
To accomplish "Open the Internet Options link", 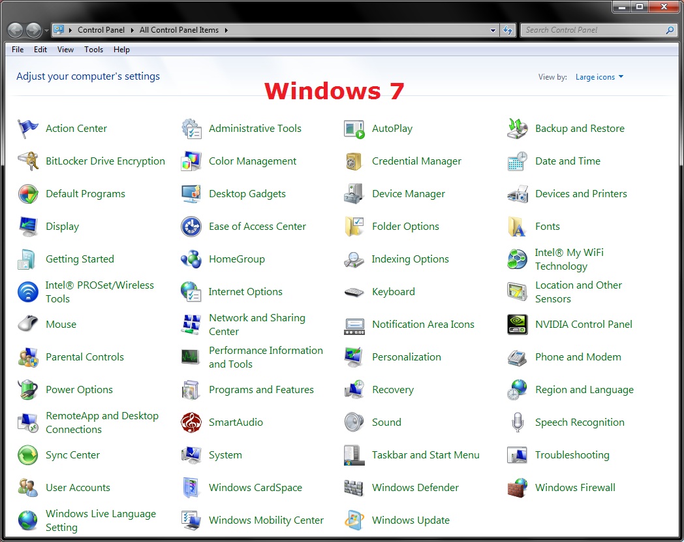I will coord(245,292).
